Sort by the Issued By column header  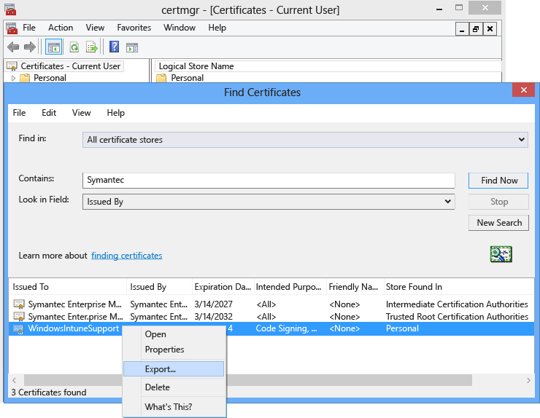160,287
